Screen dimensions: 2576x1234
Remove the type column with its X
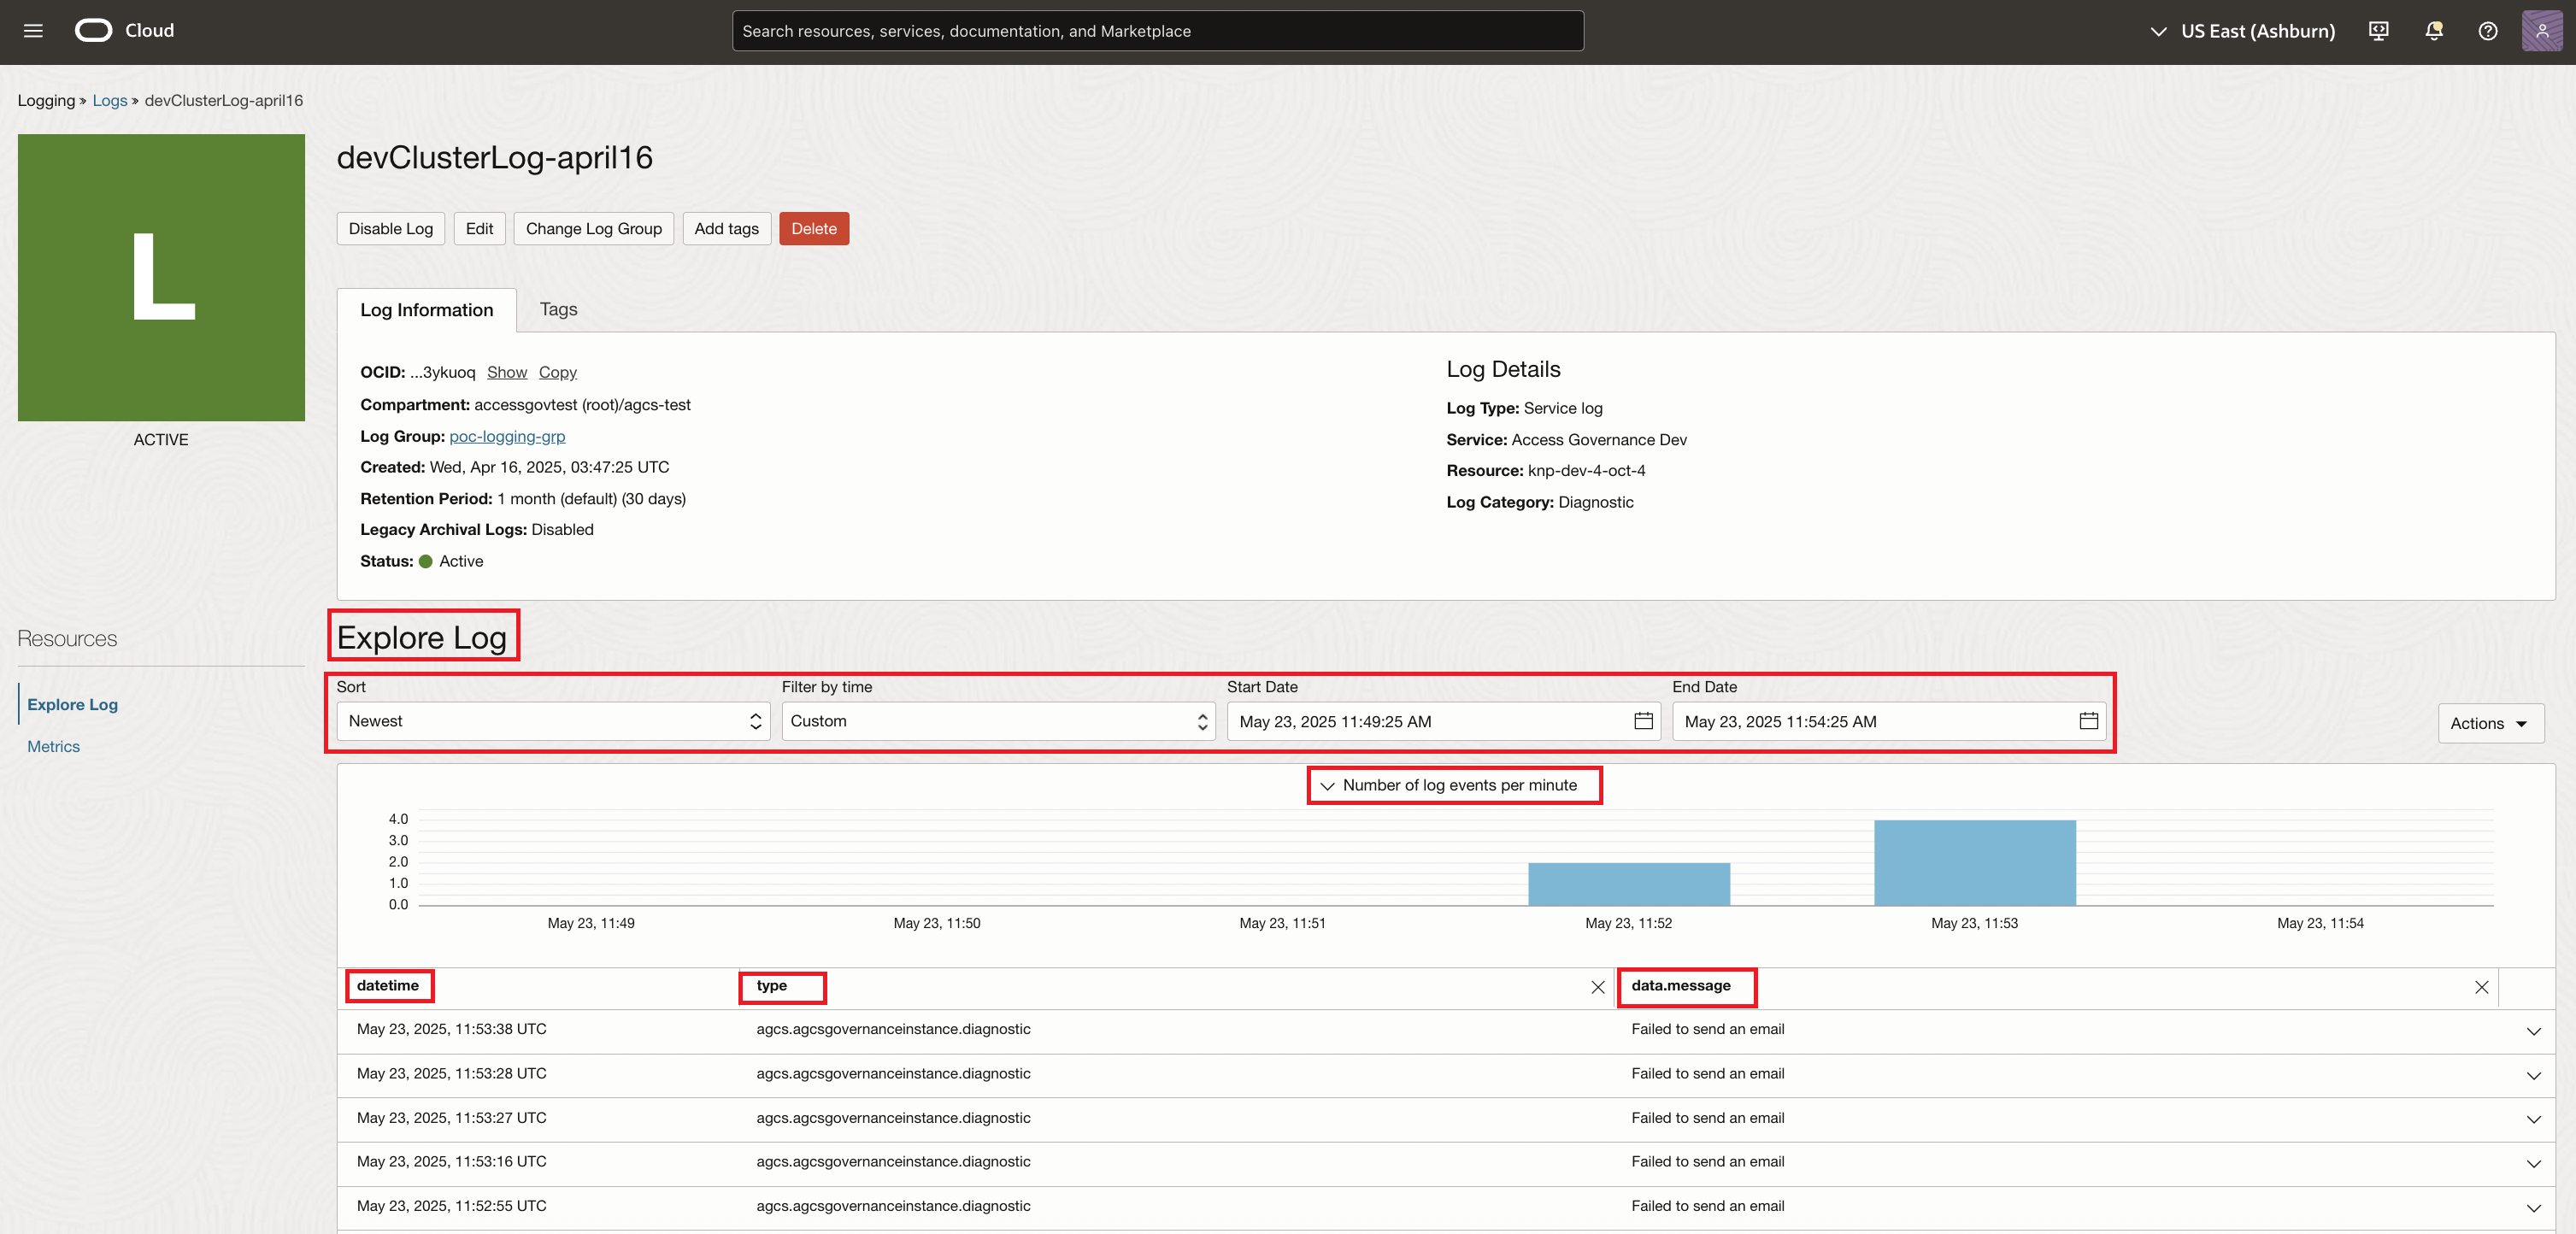pyautogui.click(x=1597, y=987)
